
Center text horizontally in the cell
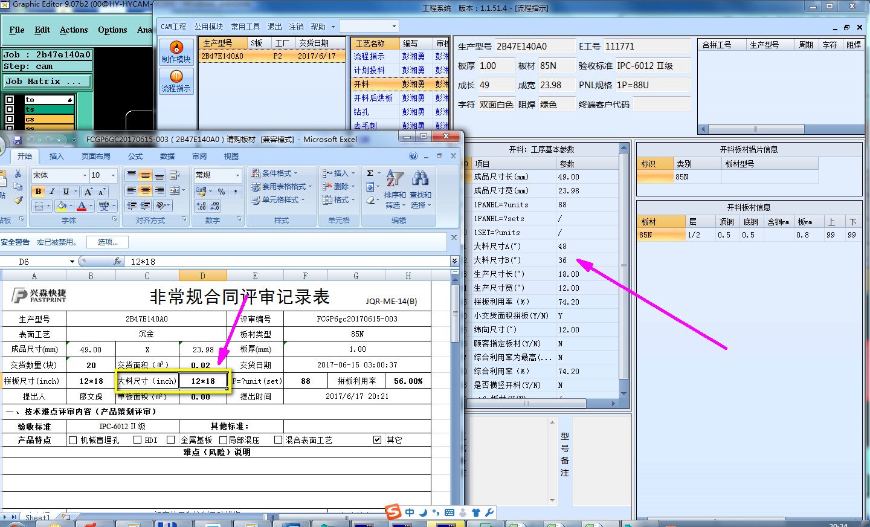tap(145, 190)
